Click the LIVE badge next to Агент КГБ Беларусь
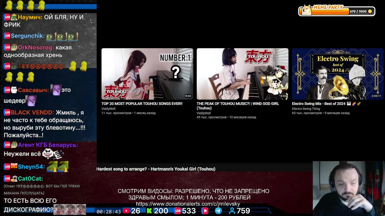 pyautogui.click(x=7, y=145)
